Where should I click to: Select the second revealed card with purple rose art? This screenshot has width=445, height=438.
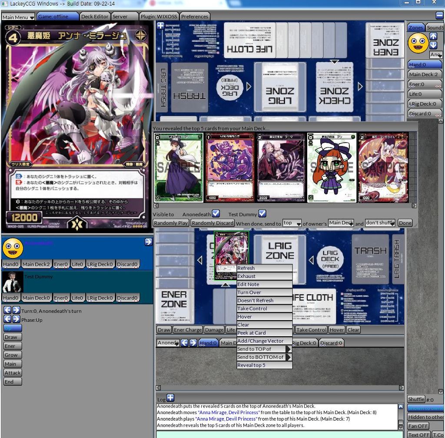(x=229, y=167)
